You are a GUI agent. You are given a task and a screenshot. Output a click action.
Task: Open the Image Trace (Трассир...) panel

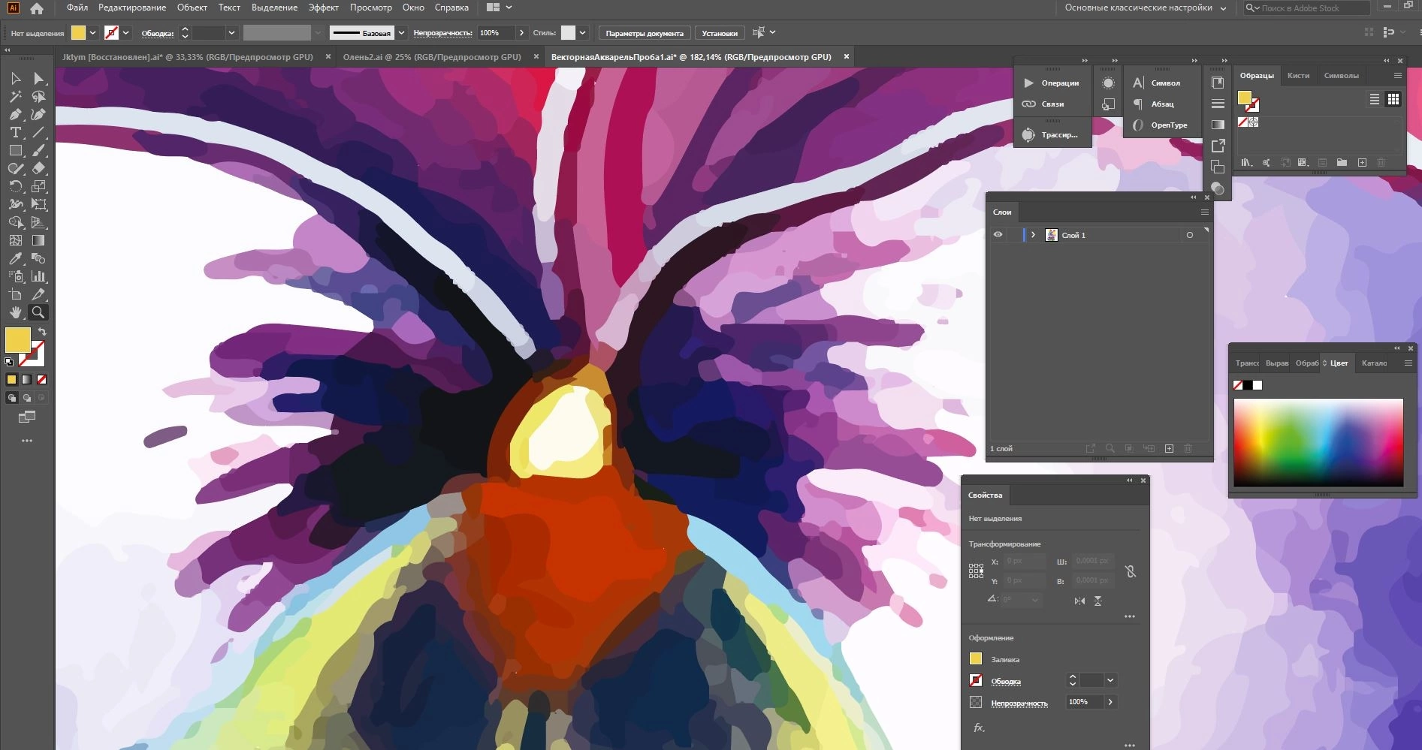(x=1052, y=135)
